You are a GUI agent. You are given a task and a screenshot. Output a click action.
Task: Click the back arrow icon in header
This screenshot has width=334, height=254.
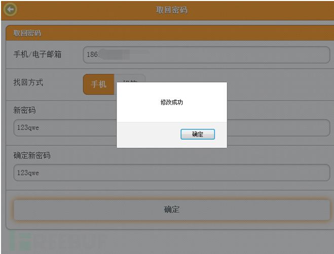pos(10,9)
